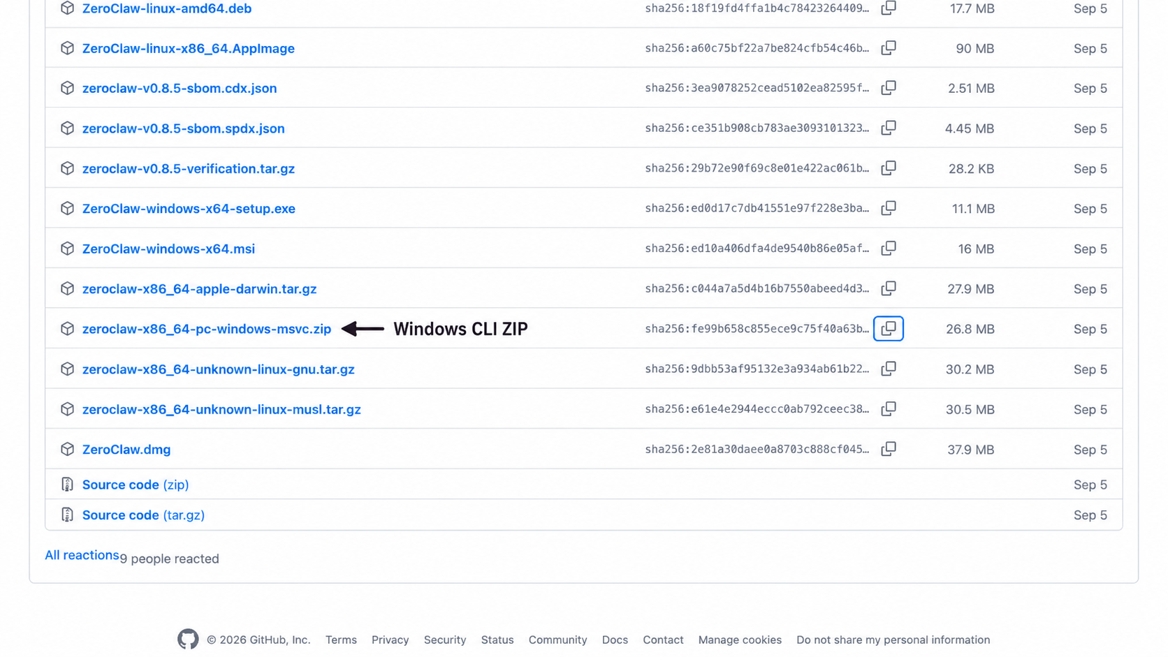The height and width of the screenshot is (657, 1168).
Task: Download ZeroClaw-windows-x64.msi installer
Action: pyautogui.click(x=168, y=249)
